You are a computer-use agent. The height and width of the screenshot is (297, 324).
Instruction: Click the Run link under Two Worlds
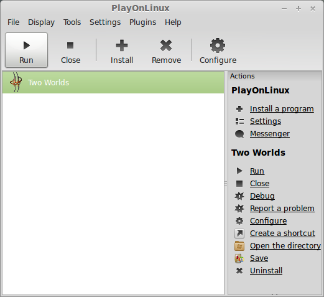click(x=257, y=171)
